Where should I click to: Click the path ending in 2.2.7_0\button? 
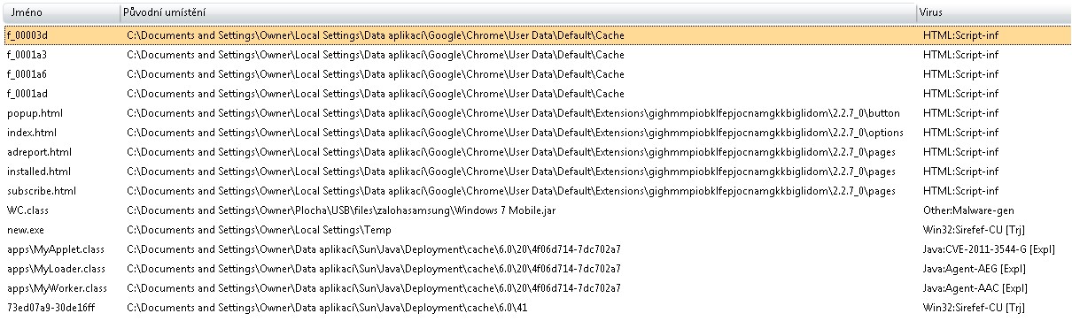click(513, 113)
